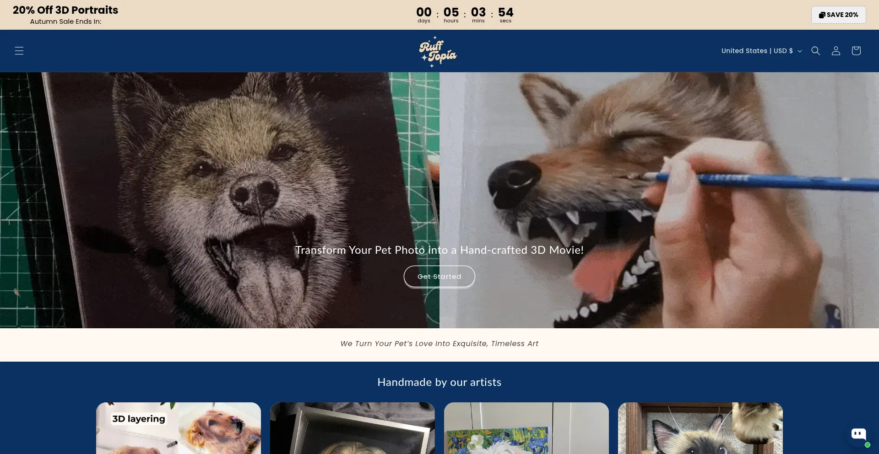Open the hamburger navigation menu
Image resolution: width=879 pixels, height=454 pixels.
click(x=19, y=51)
